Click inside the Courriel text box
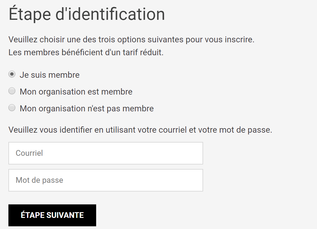Screen dimensions: 317x229 [106, 153]
